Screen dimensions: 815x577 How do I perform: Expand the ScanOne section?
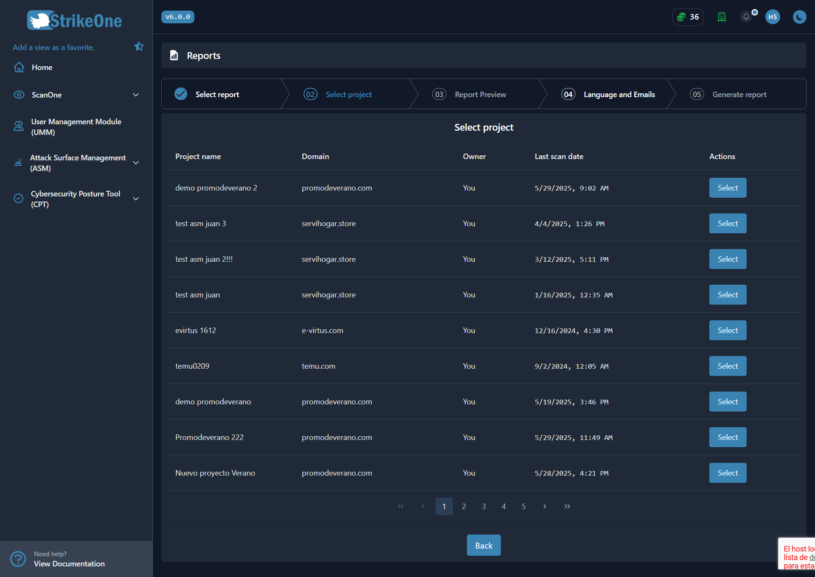coord(135,95)
